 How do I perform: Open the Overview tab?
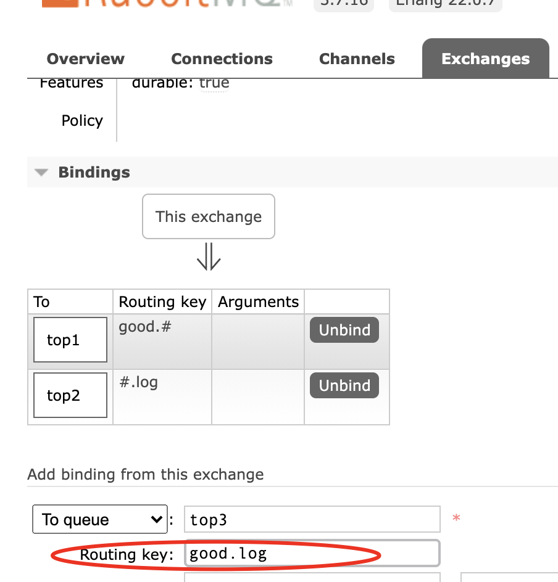click(x=85, y=59)
